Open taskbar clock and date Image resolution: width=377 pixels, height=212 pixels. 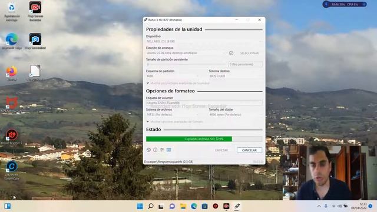tap(359, 206)
